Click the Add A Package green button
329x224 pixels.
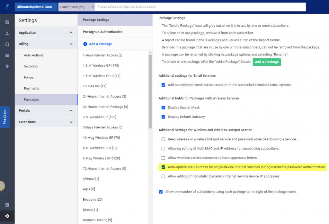coord(267,62)
